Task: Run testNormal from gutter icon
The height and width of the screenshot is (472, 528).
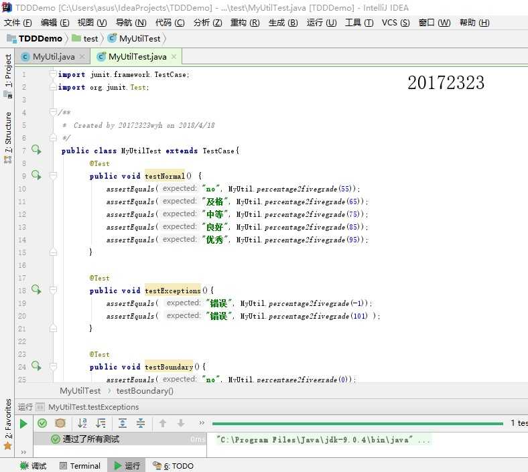Action: 36,175
